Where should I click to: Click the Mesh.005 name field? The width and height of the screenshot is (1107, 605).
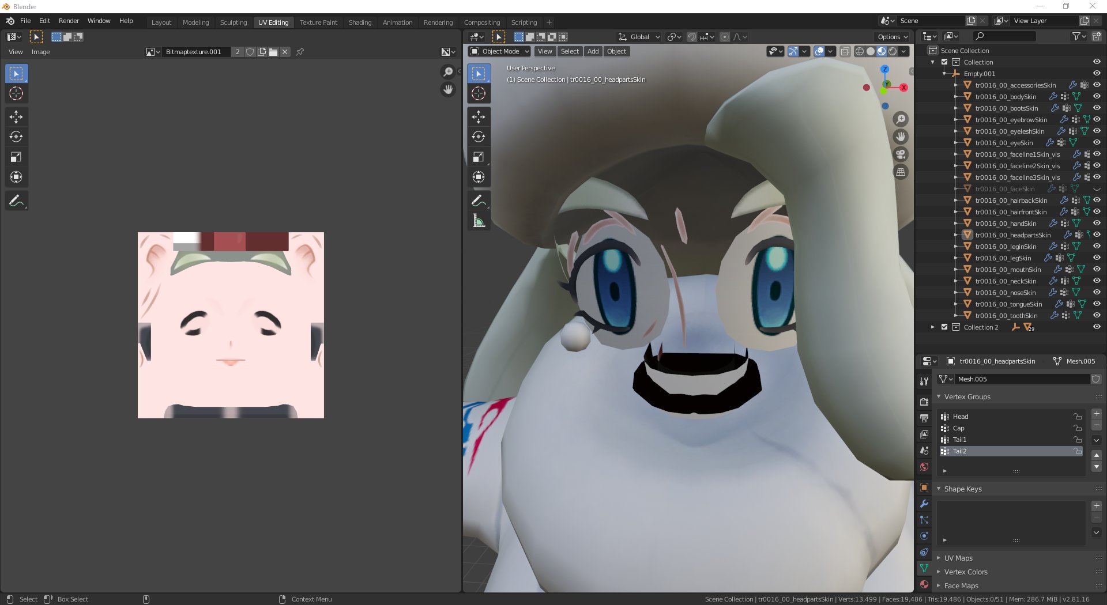point(1023,379)
